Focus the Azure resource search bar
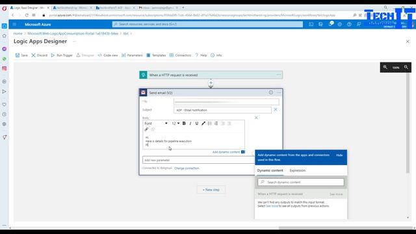Image resolution: width=416 pixels, height=234 pixels. pos(207,24)
